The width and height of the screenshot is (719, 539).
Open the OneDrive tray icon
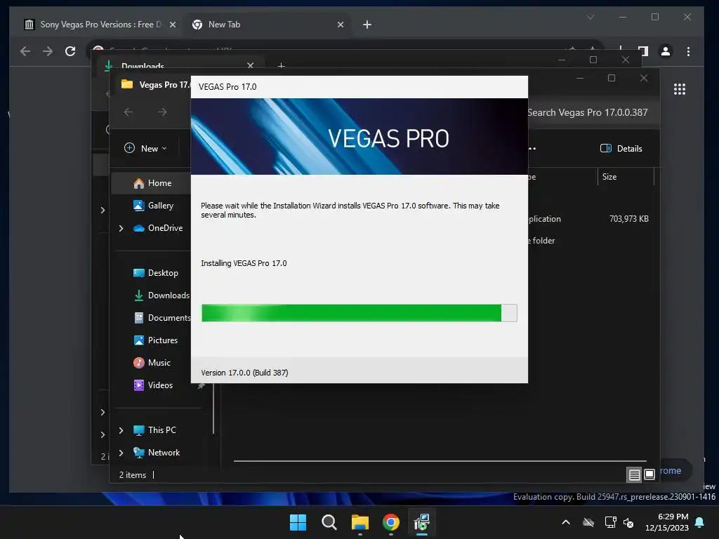588,522
